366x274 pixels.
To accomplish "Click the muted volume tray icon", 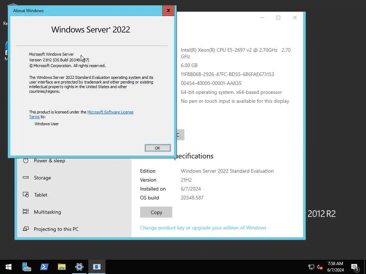I will [320, 267].
